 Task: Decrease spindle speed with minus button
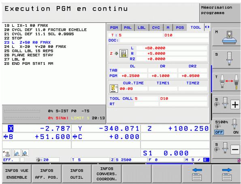(x=235, y=150)
